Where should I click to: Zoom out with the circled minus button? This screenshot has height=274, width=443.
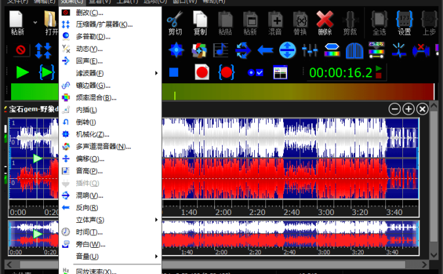tap(395, 109)
